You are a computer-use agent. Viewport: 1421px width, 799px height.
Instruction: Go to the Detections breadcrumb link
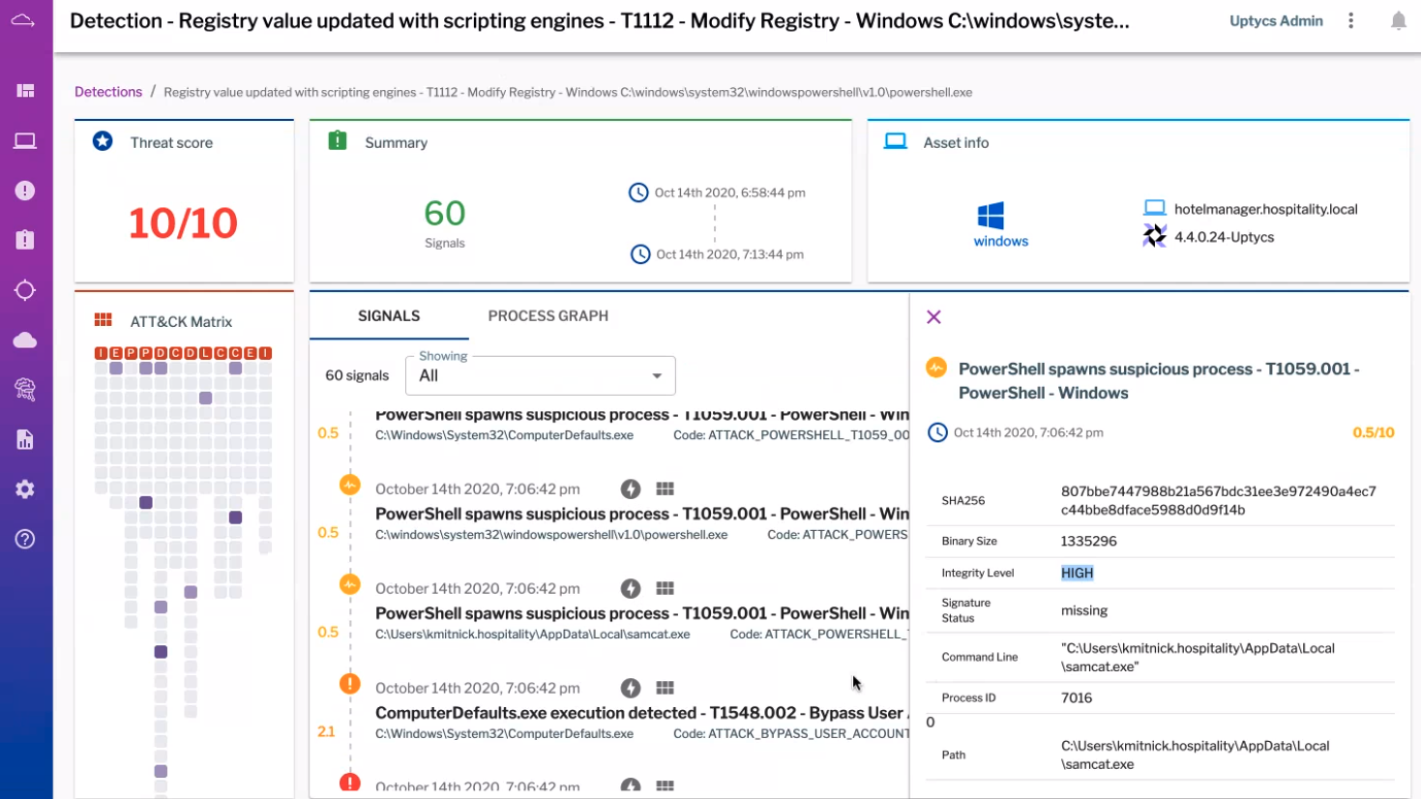click(108, 92)
